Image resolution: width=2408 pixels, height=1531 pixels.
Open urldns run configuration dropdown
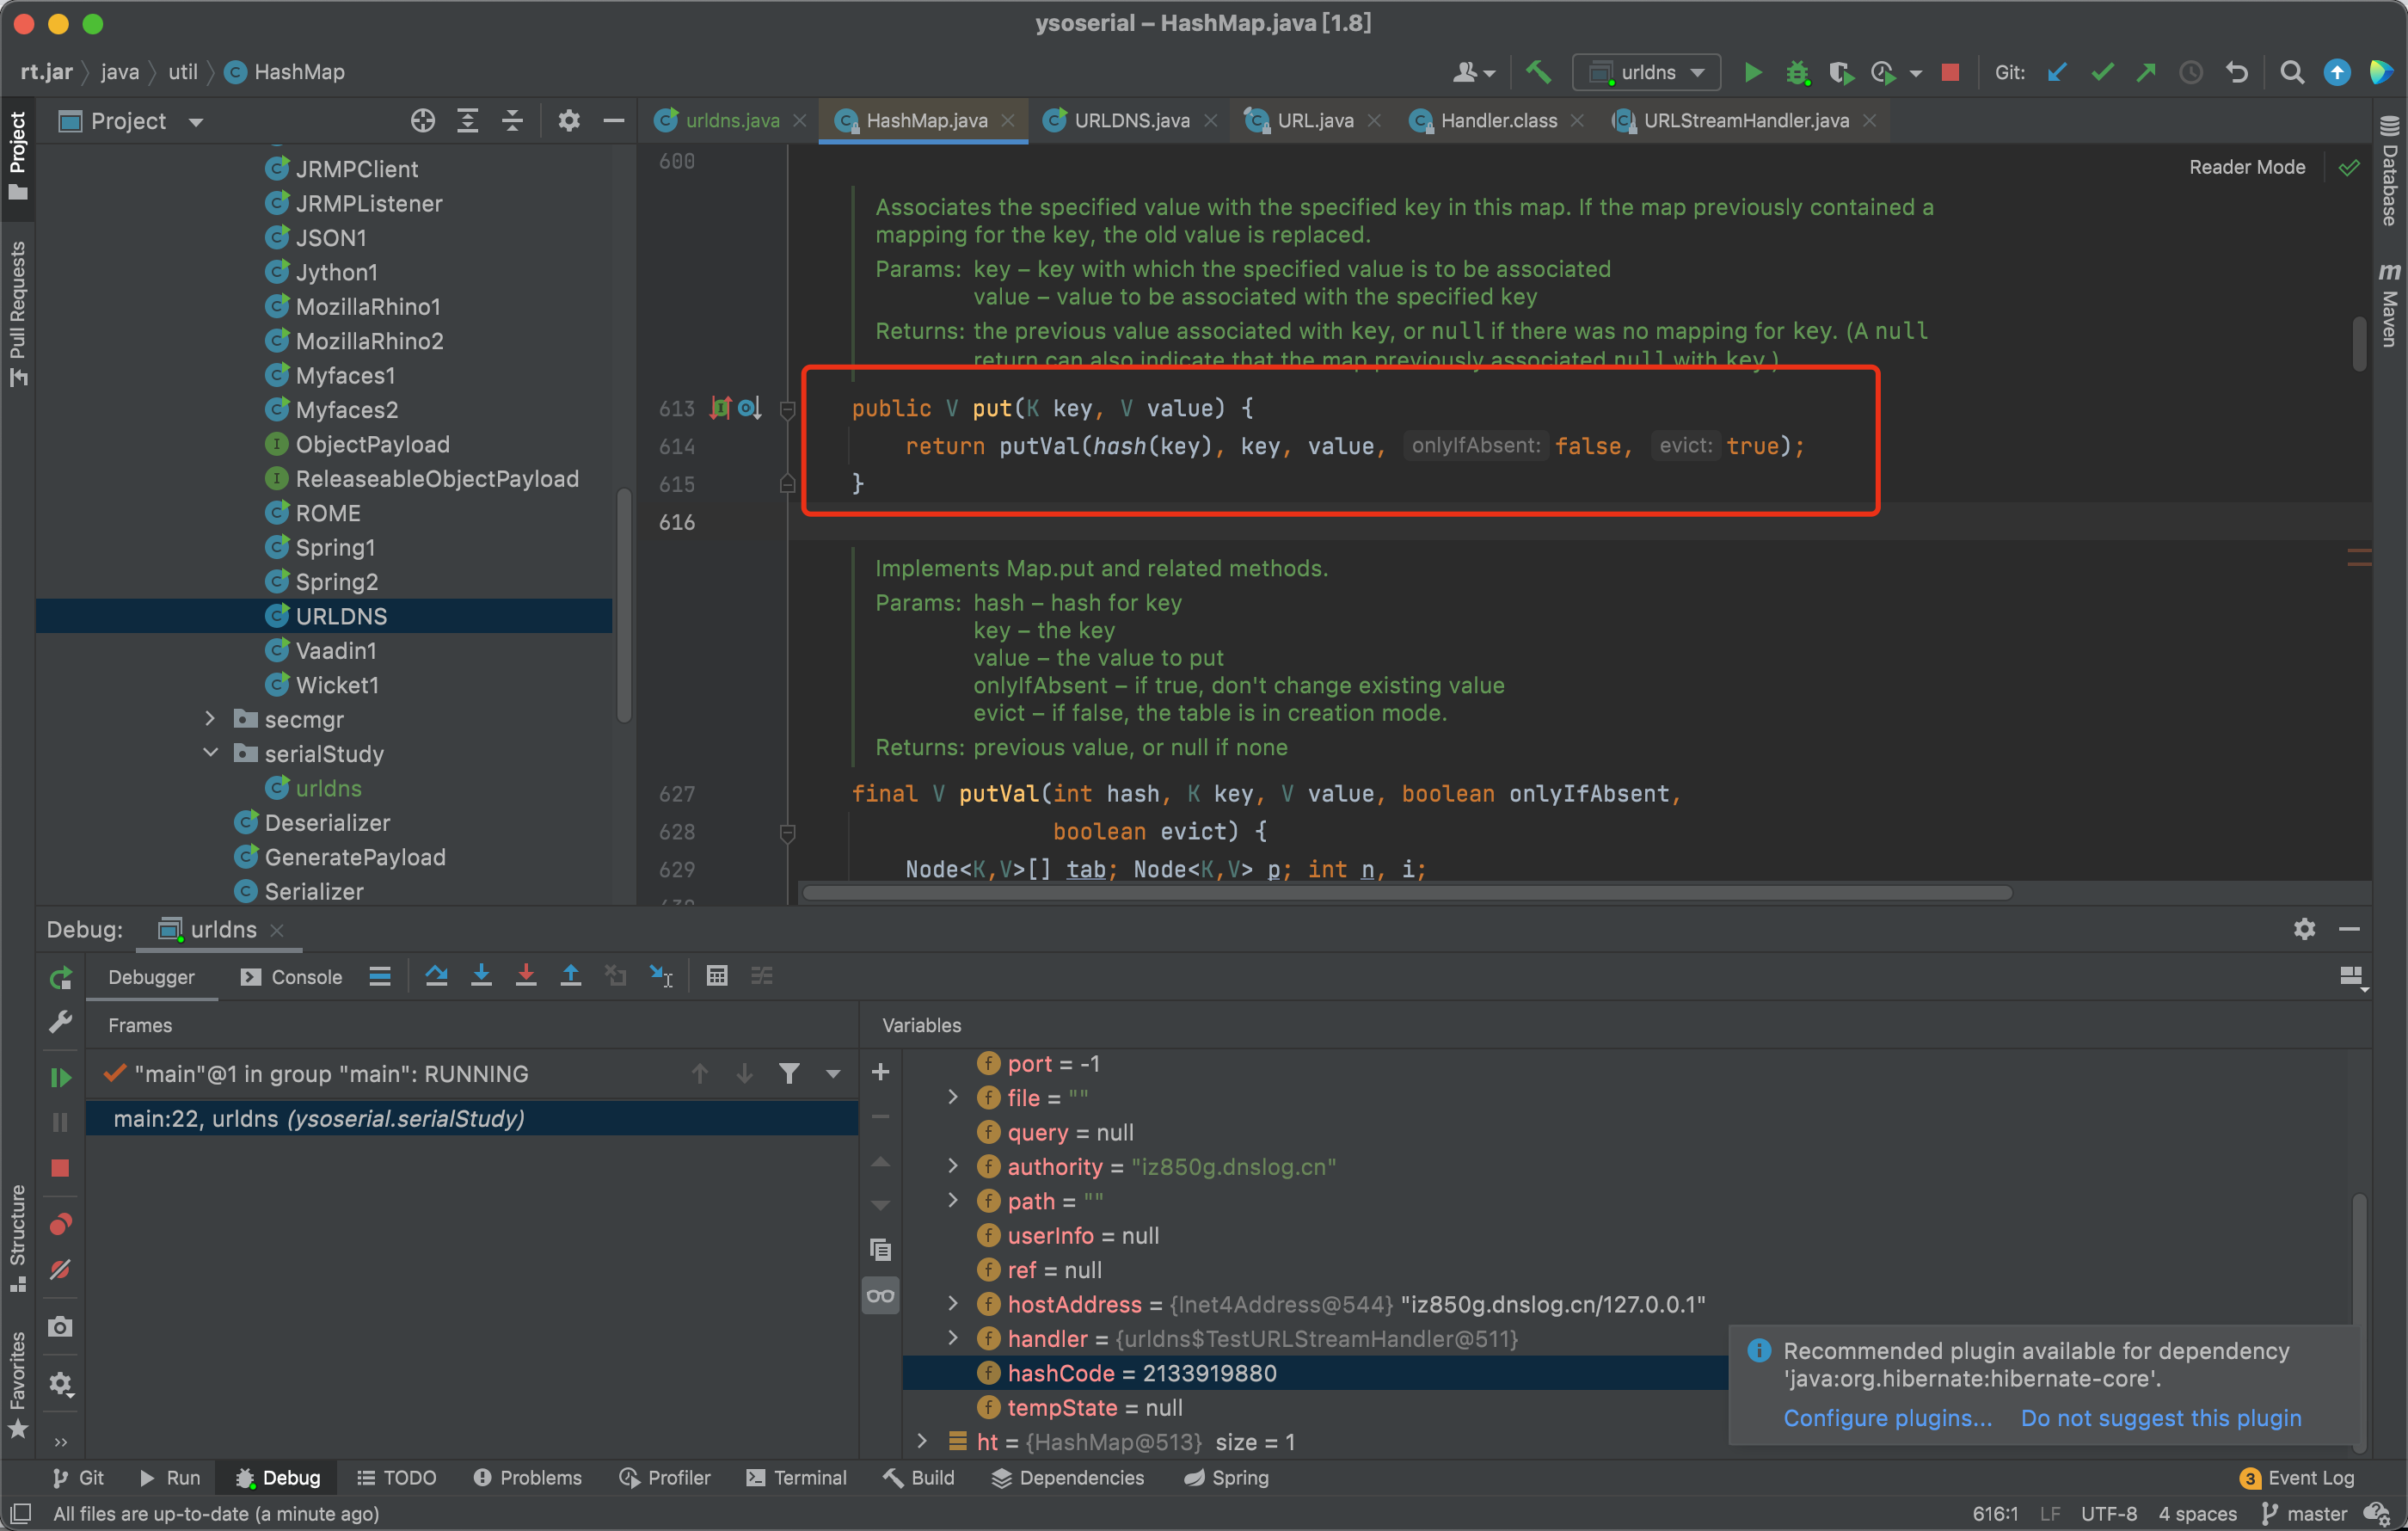point(1646,72)
